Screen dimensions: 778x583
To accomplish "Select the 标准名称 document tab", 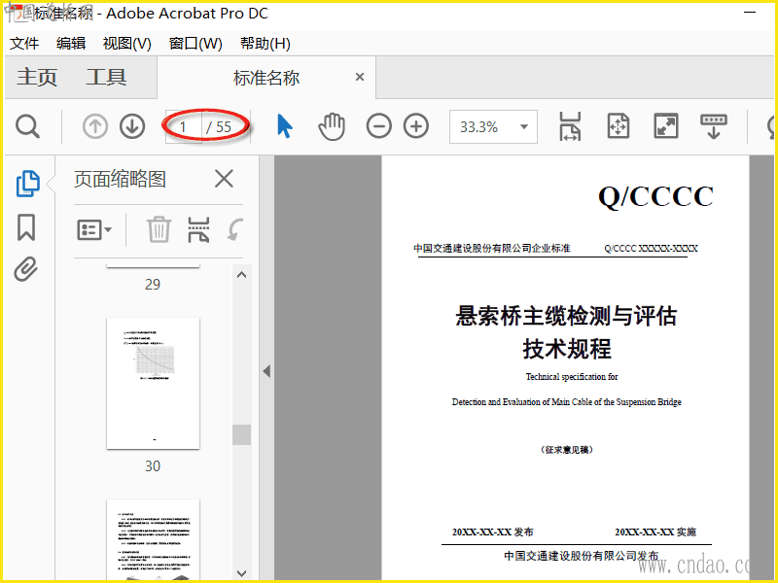I will click(x=266, y=78).
